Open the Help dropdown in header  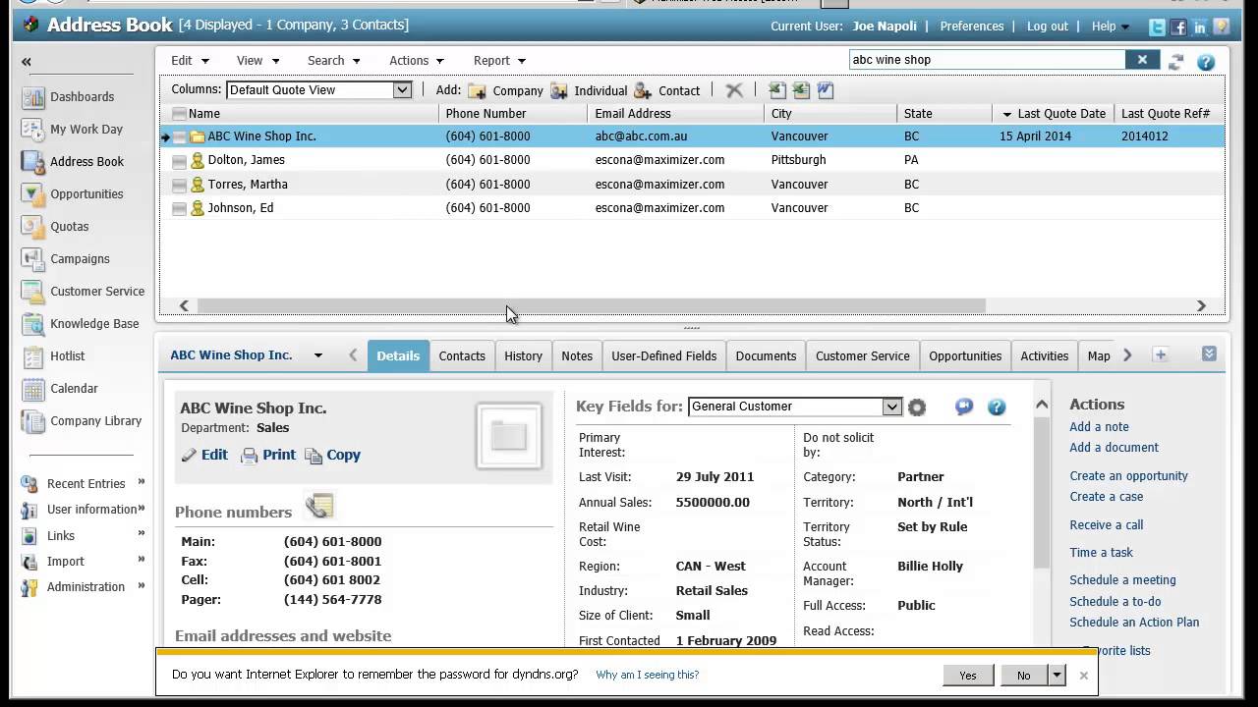point(1111,27)
